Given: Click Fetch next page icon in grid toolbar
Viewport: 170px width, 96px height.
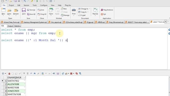Looking at the screenshot, I should pyautogui.click(x=24, y=74).
